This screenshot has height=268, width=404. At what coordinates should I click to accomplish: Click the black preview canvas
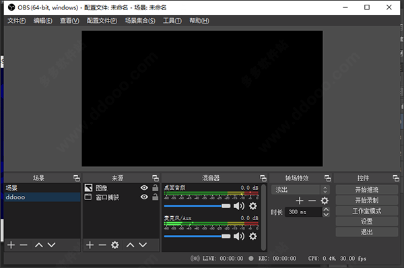[x=202, y=98]
